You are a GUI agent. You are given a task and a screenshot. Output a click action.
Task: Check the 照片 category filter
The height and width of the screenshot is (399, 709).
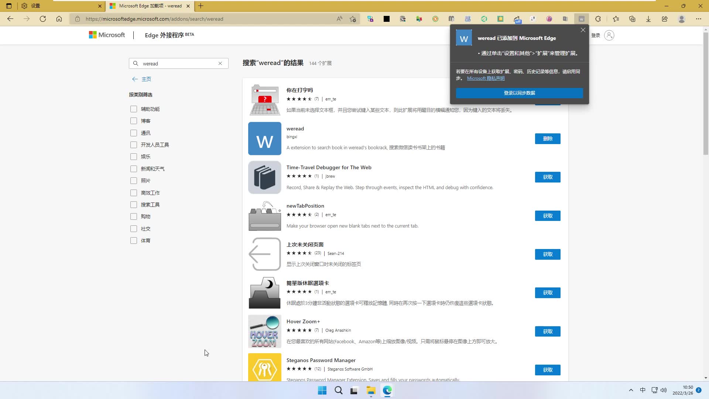tap(134, 181)
